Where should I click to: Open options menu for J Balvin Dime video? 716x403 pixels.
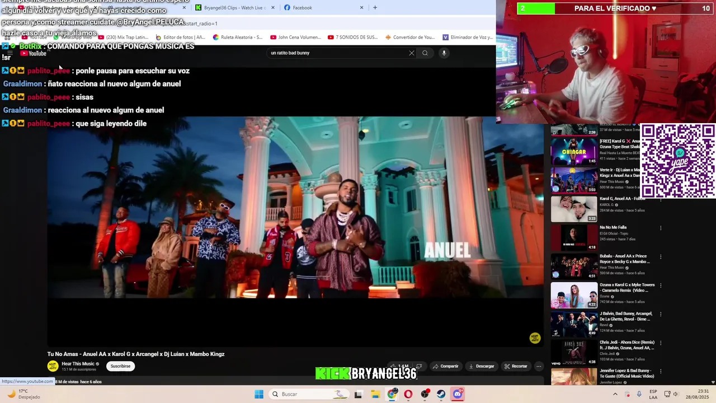pyautogui.click(x=661, y=314)
